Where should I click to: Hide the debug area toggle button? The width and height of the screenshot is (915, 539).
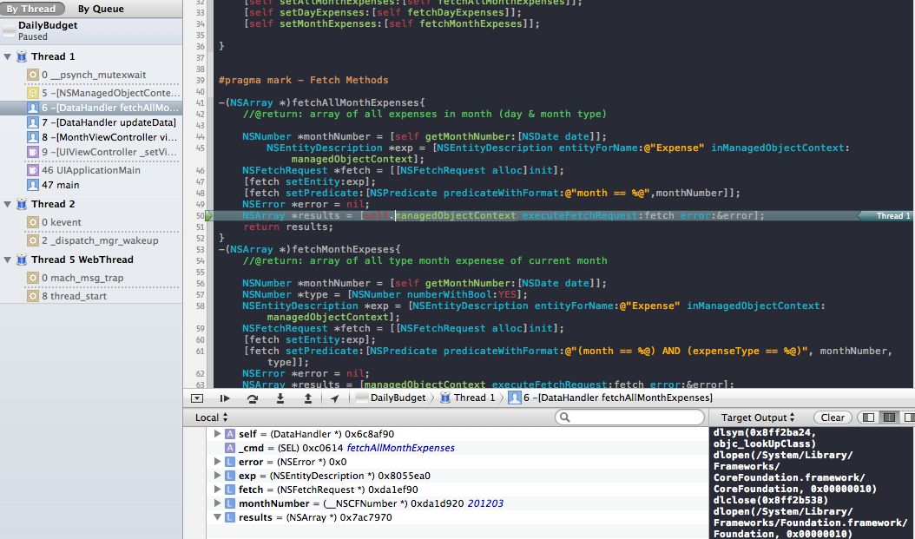(197, 398)
